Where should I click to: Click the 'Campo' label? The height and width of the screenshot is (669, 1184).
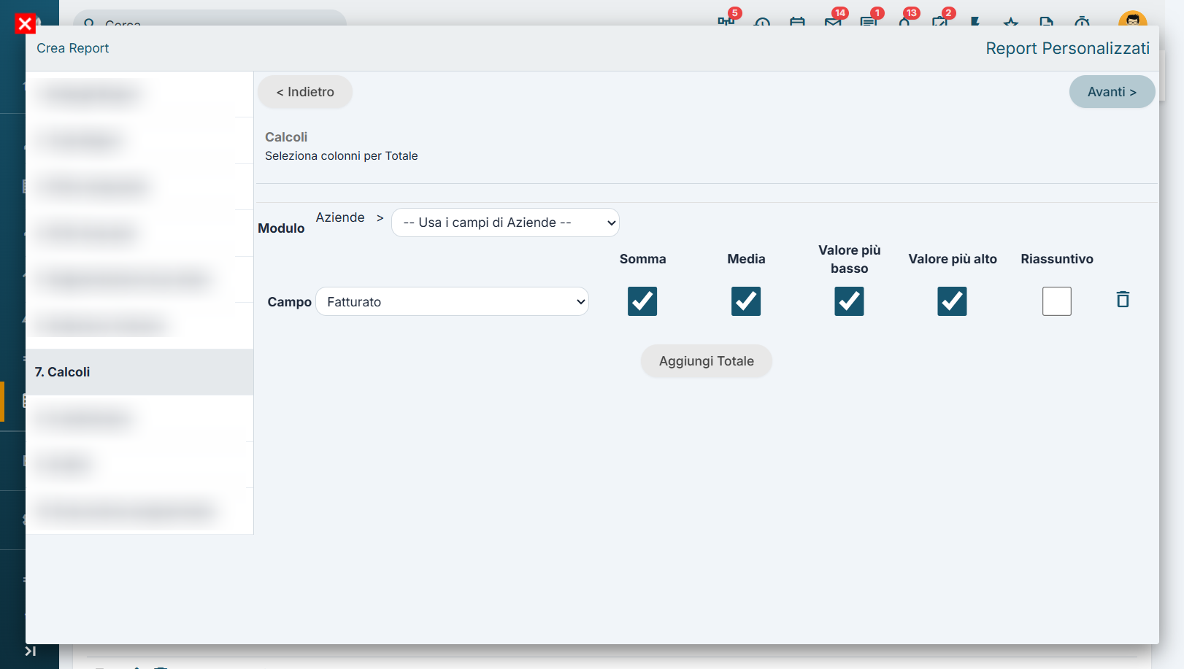coord(289,302)
